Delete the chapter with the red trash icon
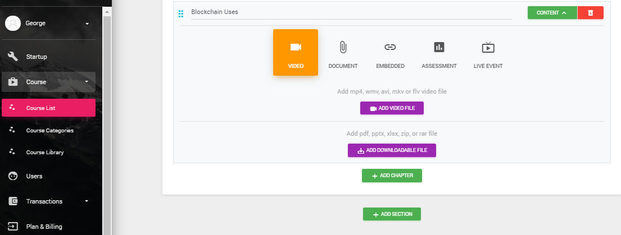 [591, 13]
